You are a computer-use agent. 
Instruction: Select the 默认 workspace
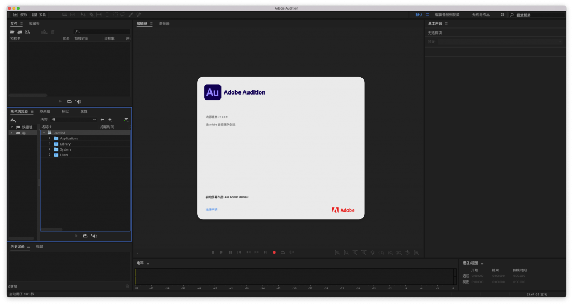click(x=419, y=15)
